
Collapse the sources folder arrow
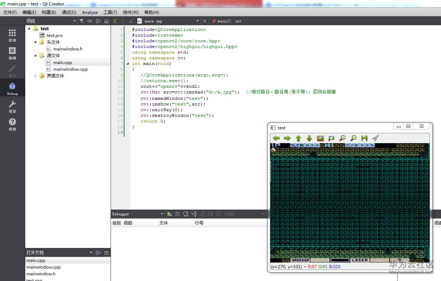pos(36,55)
